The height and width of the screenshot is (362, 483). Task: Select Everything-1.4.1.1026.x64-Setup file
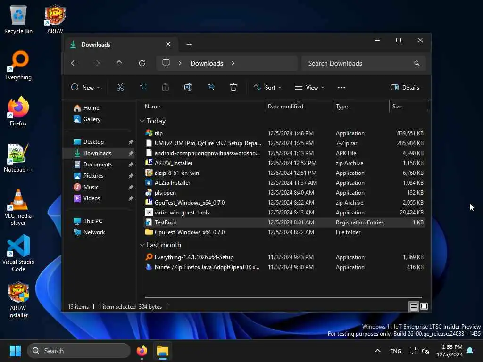pos(284,257)
